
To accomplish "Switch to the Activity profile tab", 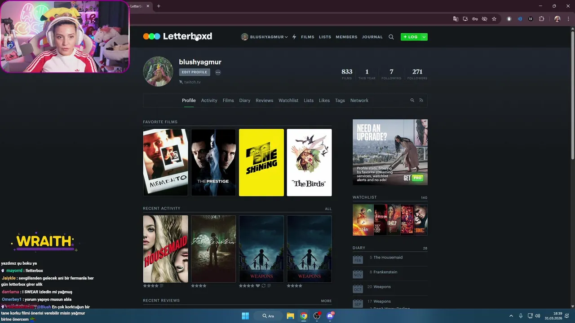I will [209, 100].
